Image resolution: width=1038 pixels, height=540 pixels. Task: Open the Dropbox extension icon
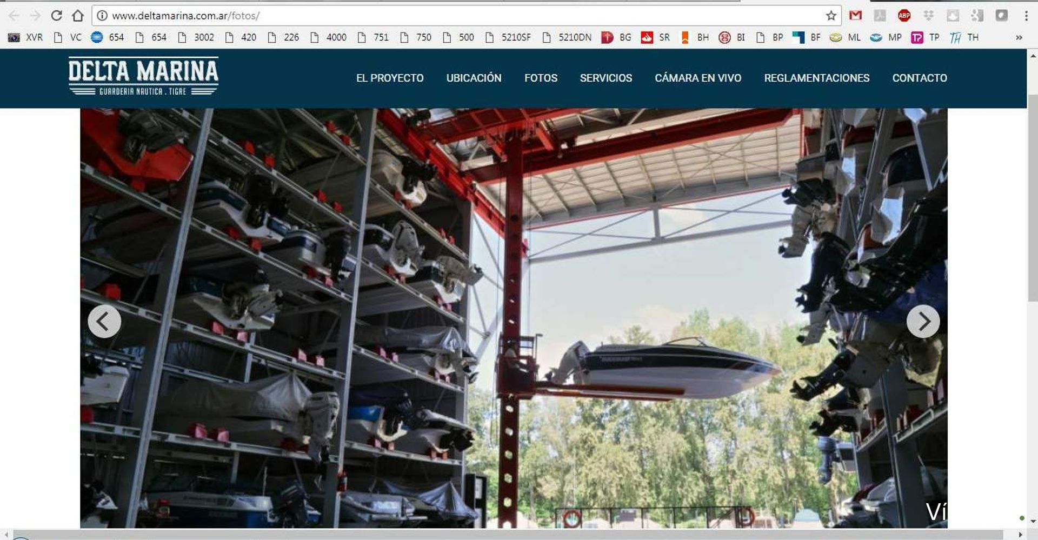[x=928, y=16]
